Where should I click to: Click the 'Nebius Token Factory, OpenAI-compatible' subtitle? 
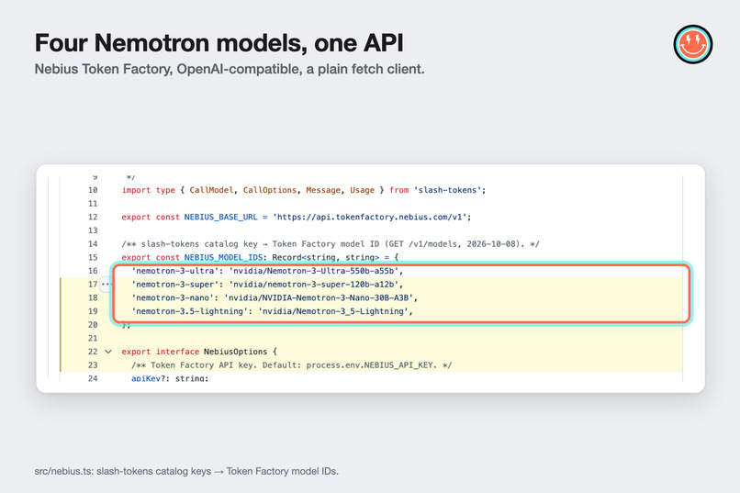point(230,69)
